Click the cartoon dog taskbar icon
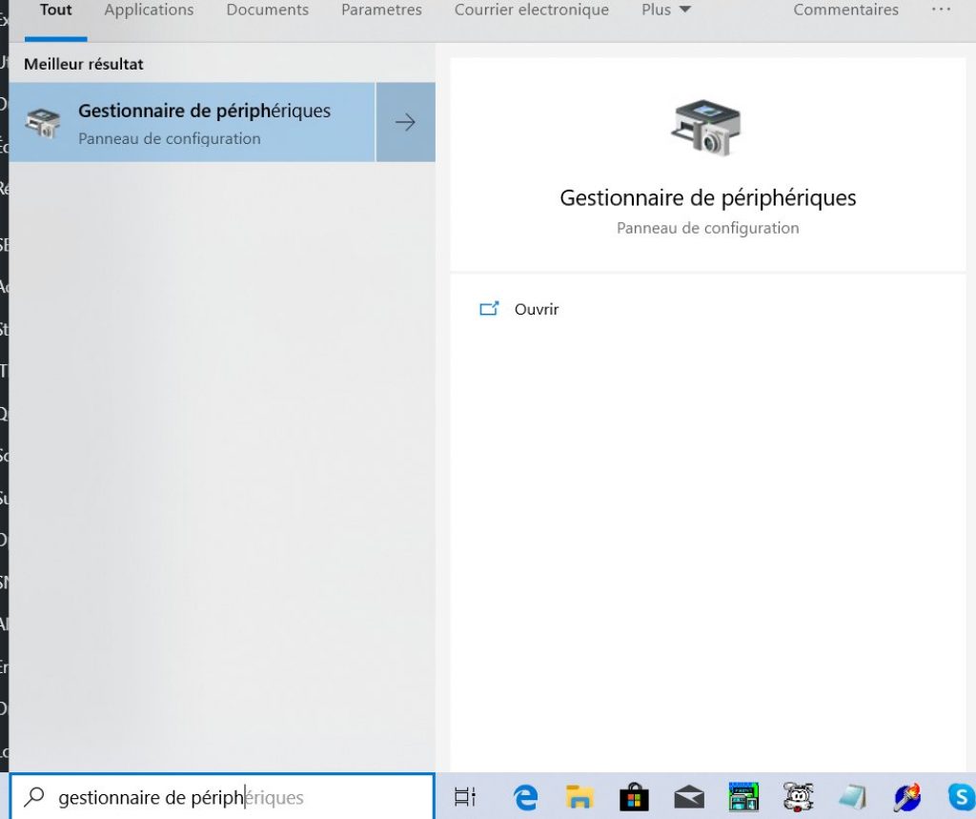Image resolution: width=976 pixels, height=819 pixels. (x=797, y=797)
